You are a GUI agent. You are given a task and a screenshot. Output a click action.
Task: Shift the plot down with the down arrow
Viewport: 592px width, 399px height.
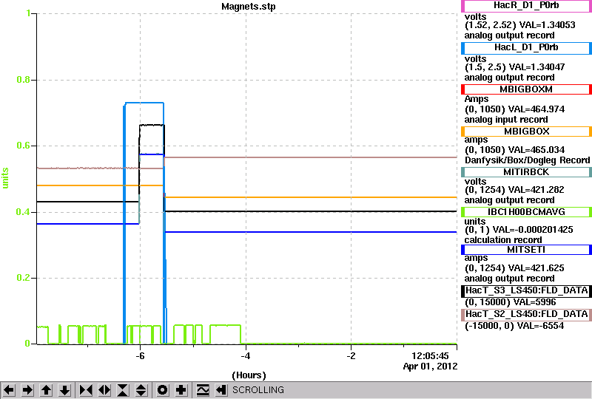64,389
